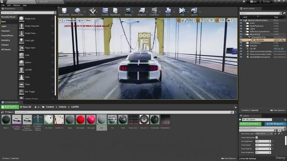Click the Blueprints toolbar icon
The image size is (287, 161).
(x=142, y=11)
